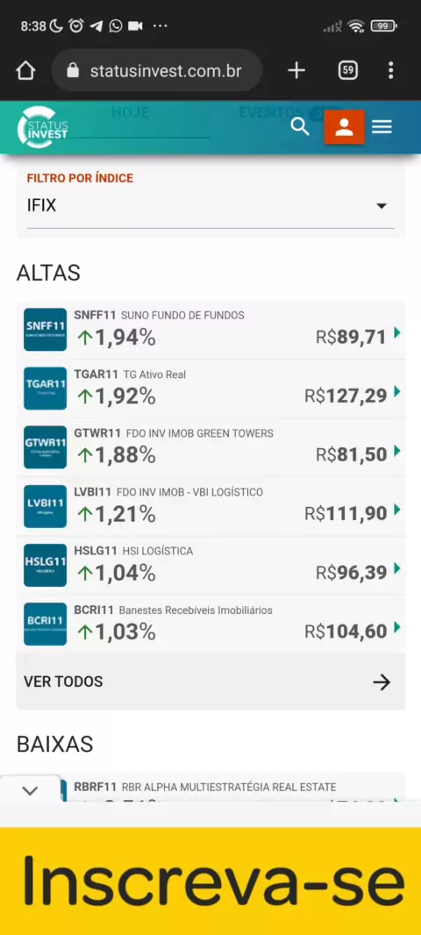Image resolution: width=421 pixels, height=935 pixels.
Task: Switch to the EVENTOS tab
Action: (271, 112)
